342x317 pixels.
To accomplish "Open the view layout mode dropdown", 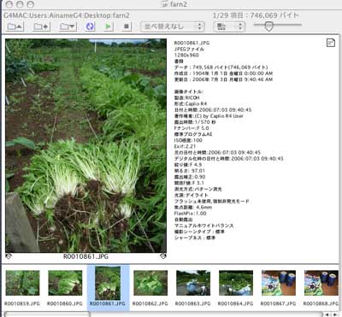I will coord(229,26).
